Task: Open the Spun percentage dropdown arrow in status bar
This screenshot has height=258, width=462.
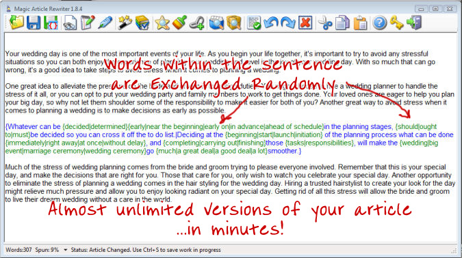Action: coord(66,250)
